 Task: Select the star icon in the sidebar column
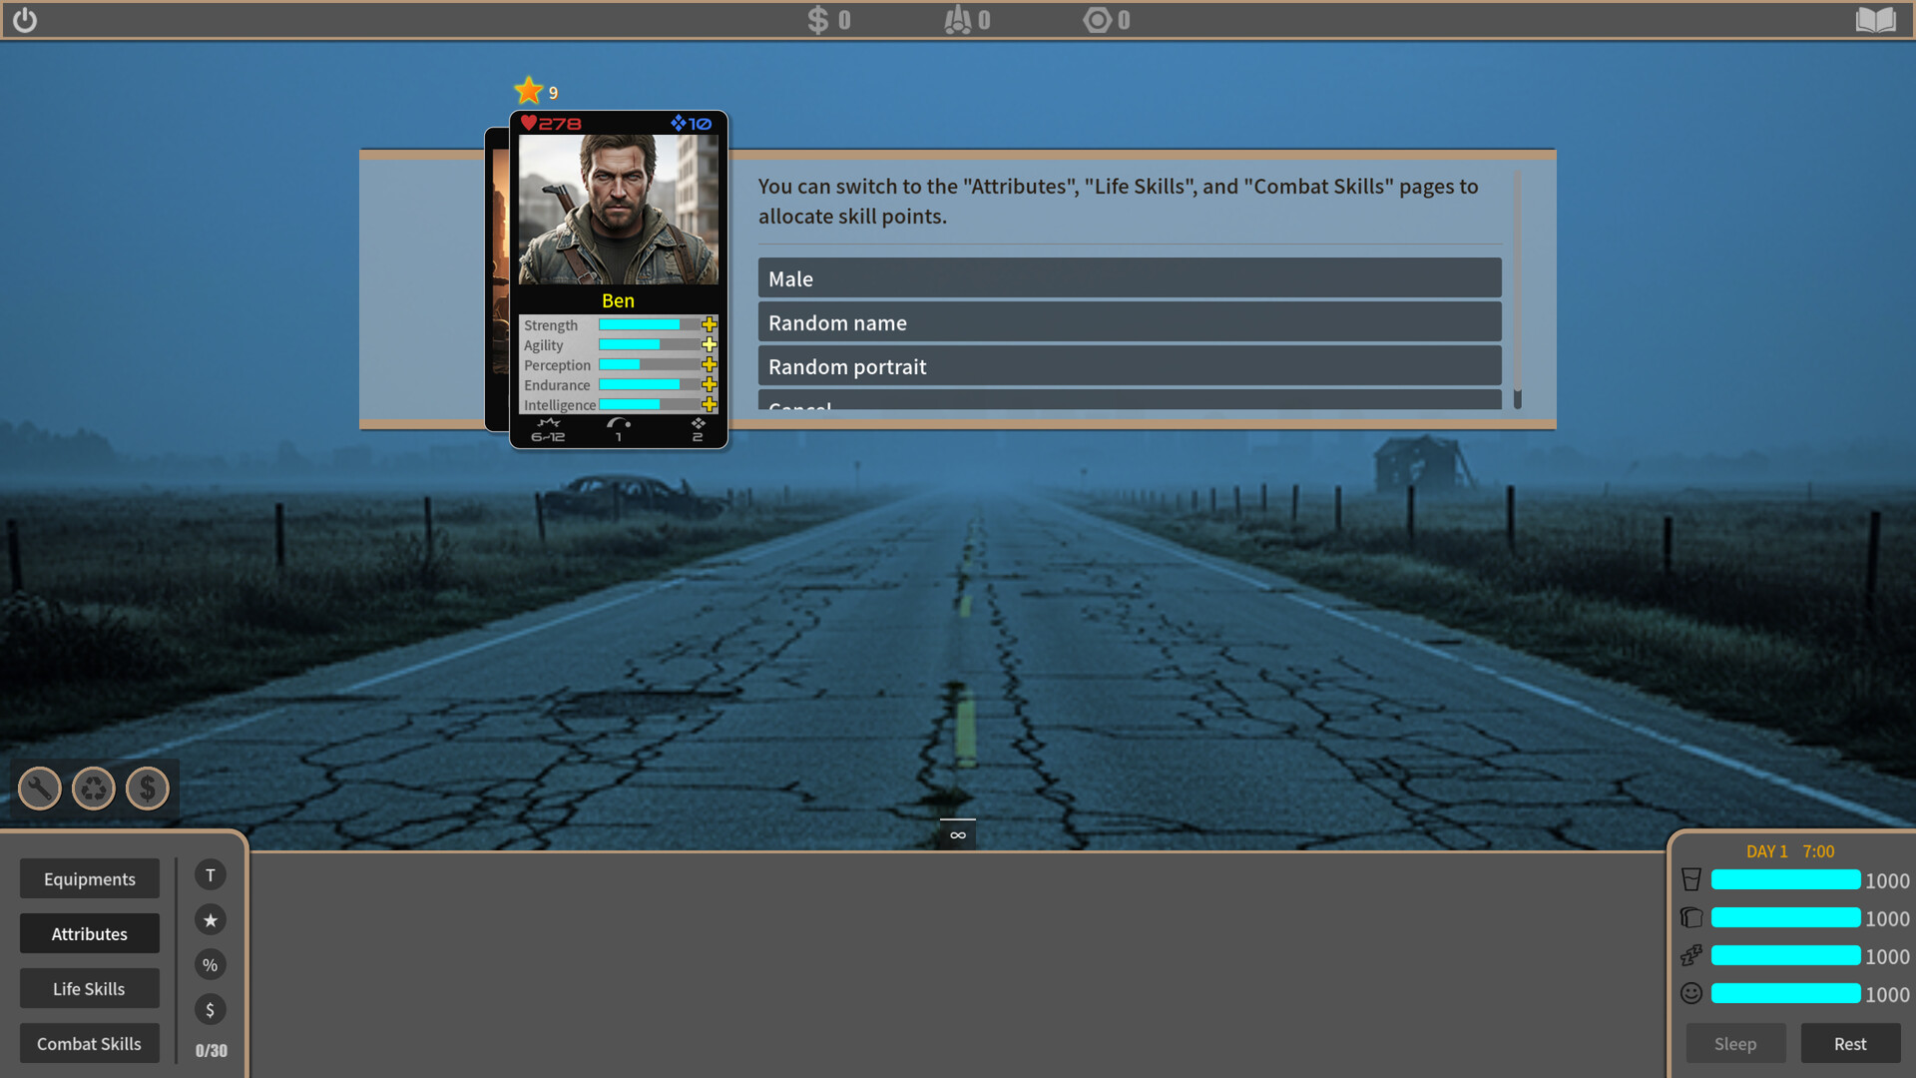coord(211,919)
